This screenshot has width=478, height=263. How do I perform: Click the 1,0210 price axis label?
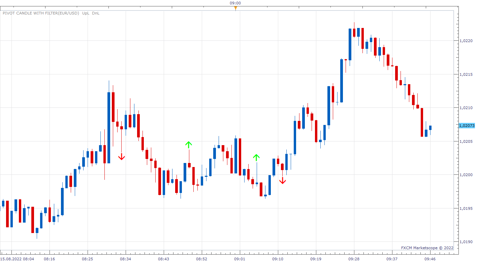tap(467, 108)
